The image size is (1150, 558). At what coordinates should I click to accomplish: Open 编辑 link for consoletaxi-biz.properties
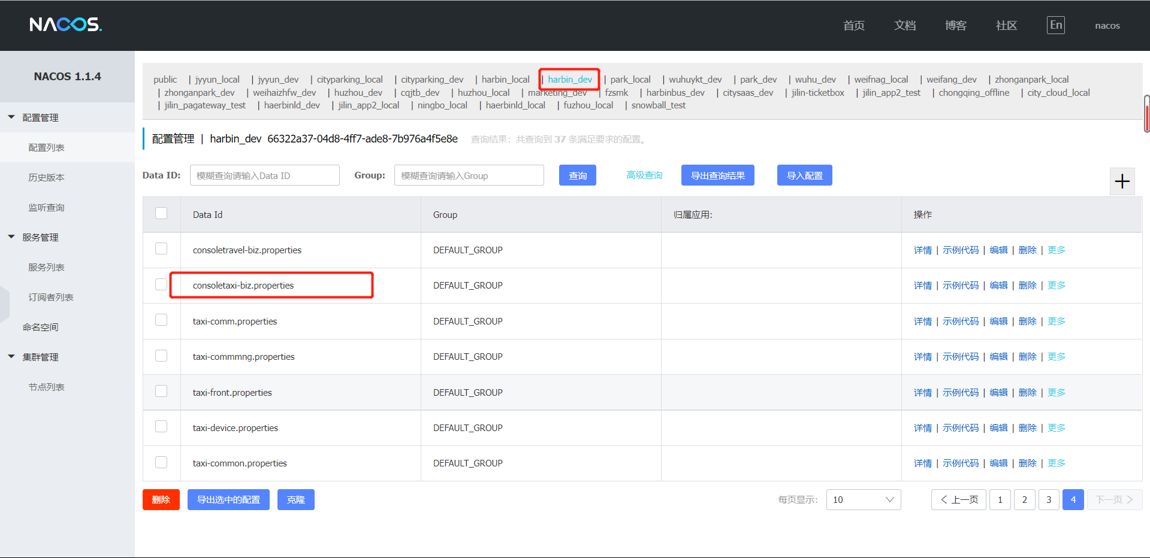coord(998,286)
